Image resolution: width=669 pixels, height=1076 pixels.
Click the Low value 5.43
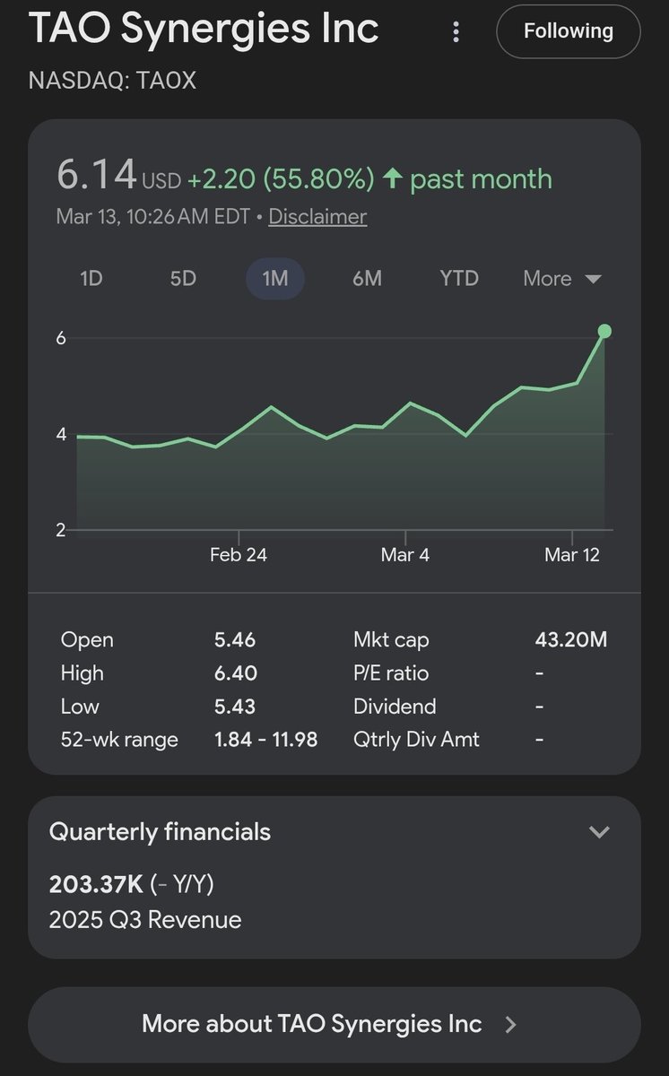click(235, 707)
